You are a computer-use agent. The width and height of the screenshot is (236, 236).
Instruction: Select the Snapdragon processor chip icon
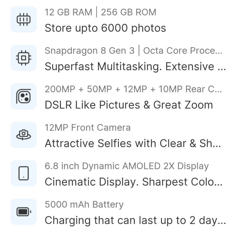click(24, 58)
